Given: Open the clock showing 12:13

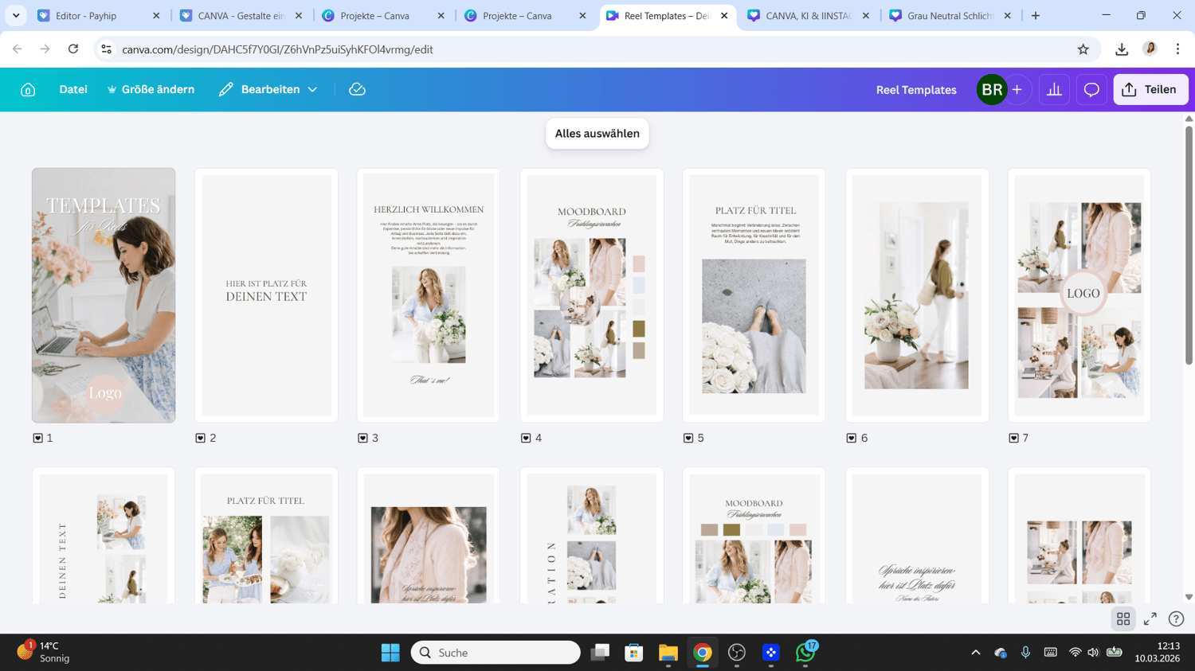Looking at the screenshot, I should (x=1158, y=653).
